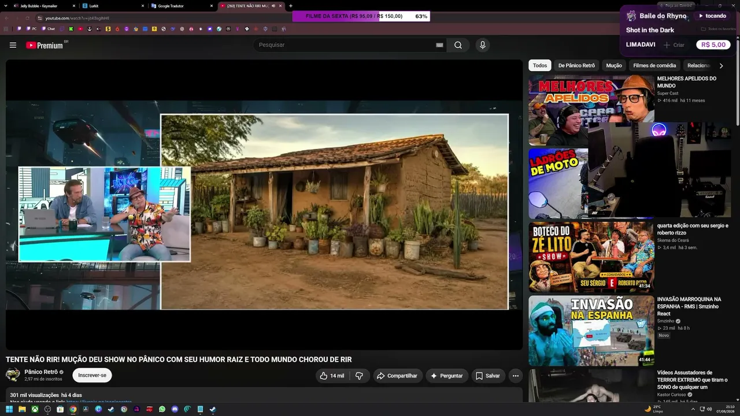Open INVASÃO MARROQUINA NA ESPANHA title
Viewport: 740px width, 416px height.
point(689,306)
